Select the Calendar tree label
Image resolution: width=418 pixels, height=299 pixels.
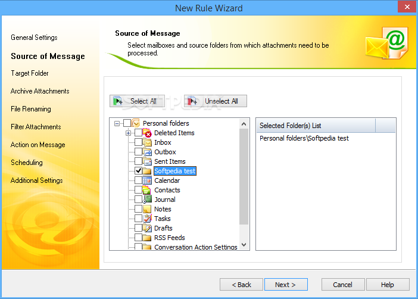click(x=167, y=180)
